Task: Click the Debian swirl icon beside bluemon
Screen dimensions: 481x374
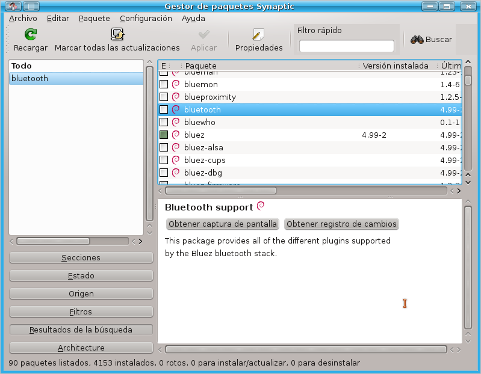Action: 176,84
